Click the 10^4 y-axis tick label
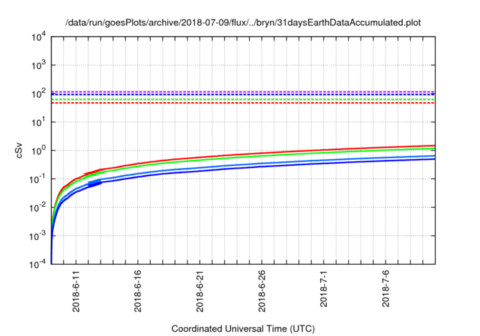Screen dimensions: 480x336 pyautogui.click(x=38, y=37)
